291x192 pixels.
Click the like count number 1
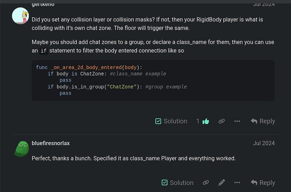(198, 121)
